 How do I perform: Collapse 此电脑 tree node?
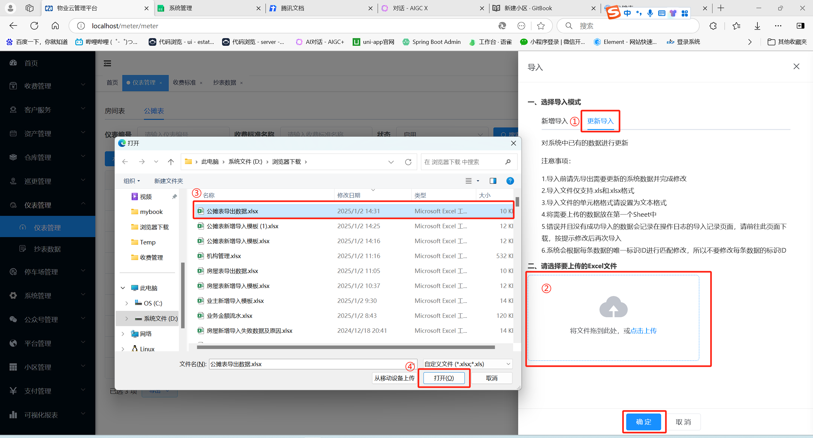tap(123, 288)
